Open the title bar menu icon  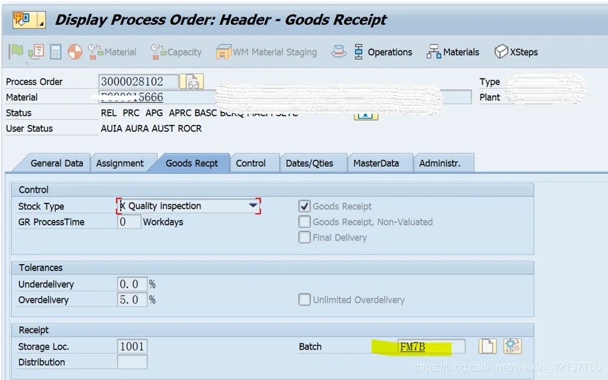pos(29,20)
